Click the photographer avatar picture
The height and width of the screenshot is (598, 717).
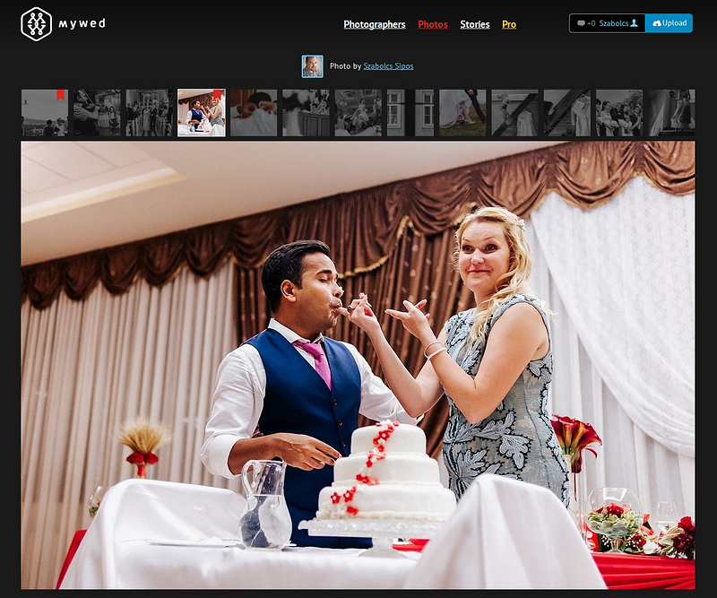(x=312, y=66)
